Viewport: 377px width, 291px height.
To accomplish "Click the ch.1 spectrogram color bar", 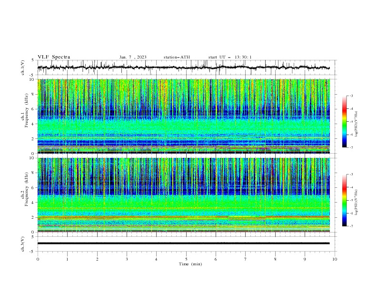I will click(x=344, y=121).
